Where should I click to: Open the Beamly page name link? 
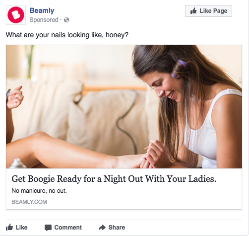(x=42, y=10)
